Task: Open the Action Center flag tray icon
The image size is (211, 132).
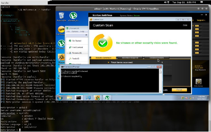Action: point(186,98)
